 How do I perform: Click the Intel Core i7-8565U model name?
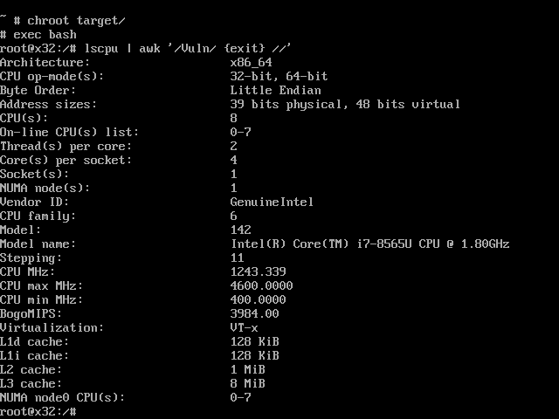tap(370, 244)
